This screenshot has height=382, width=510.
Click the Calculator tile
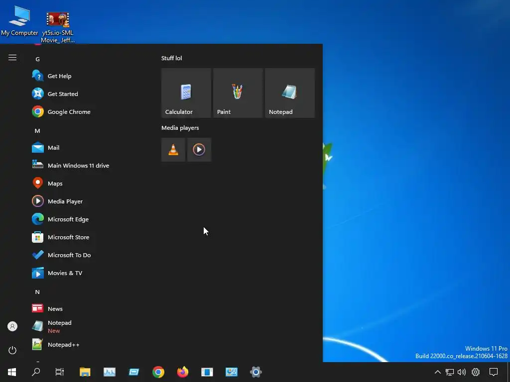click(x=186, y=93)
